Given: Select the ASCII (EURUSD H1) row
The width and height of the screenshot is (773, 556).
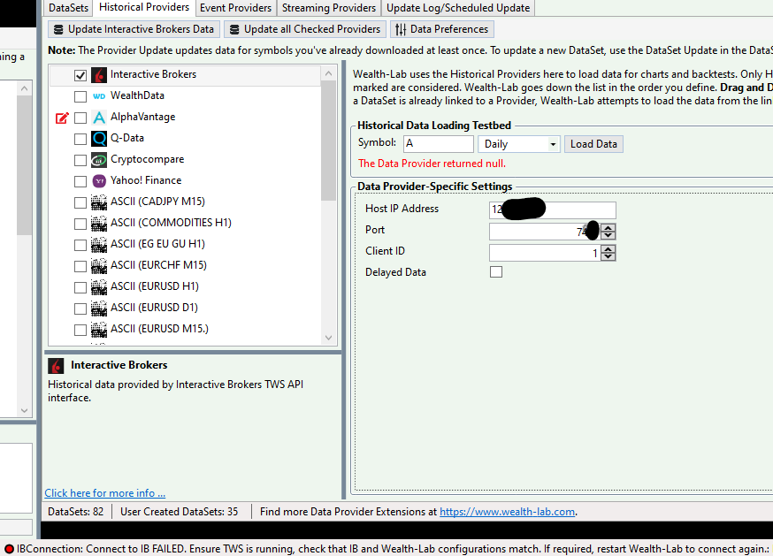Looking at the screenshot, I should [x=185, y=287].
